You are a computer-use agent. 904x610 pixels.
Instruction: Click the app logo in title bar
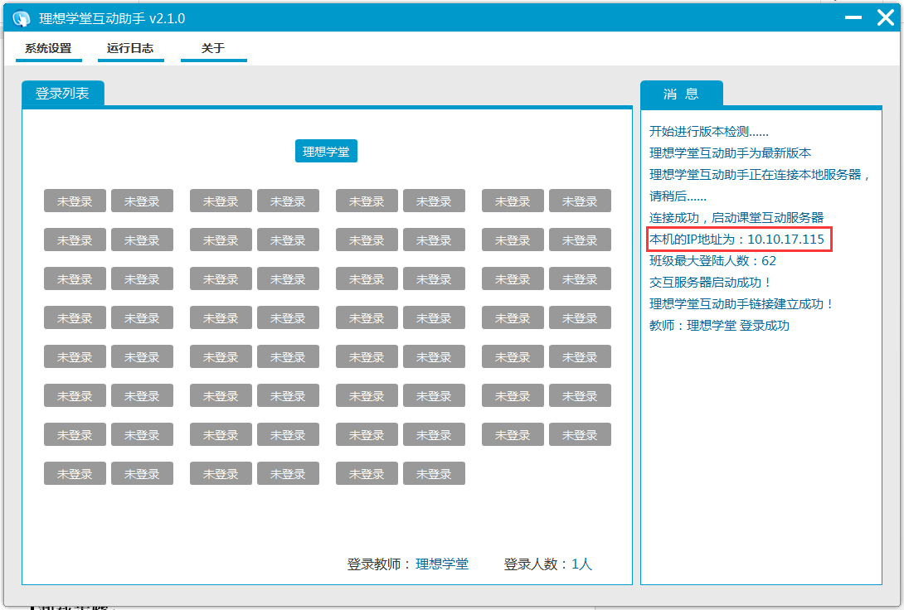(x=22, y=18)
